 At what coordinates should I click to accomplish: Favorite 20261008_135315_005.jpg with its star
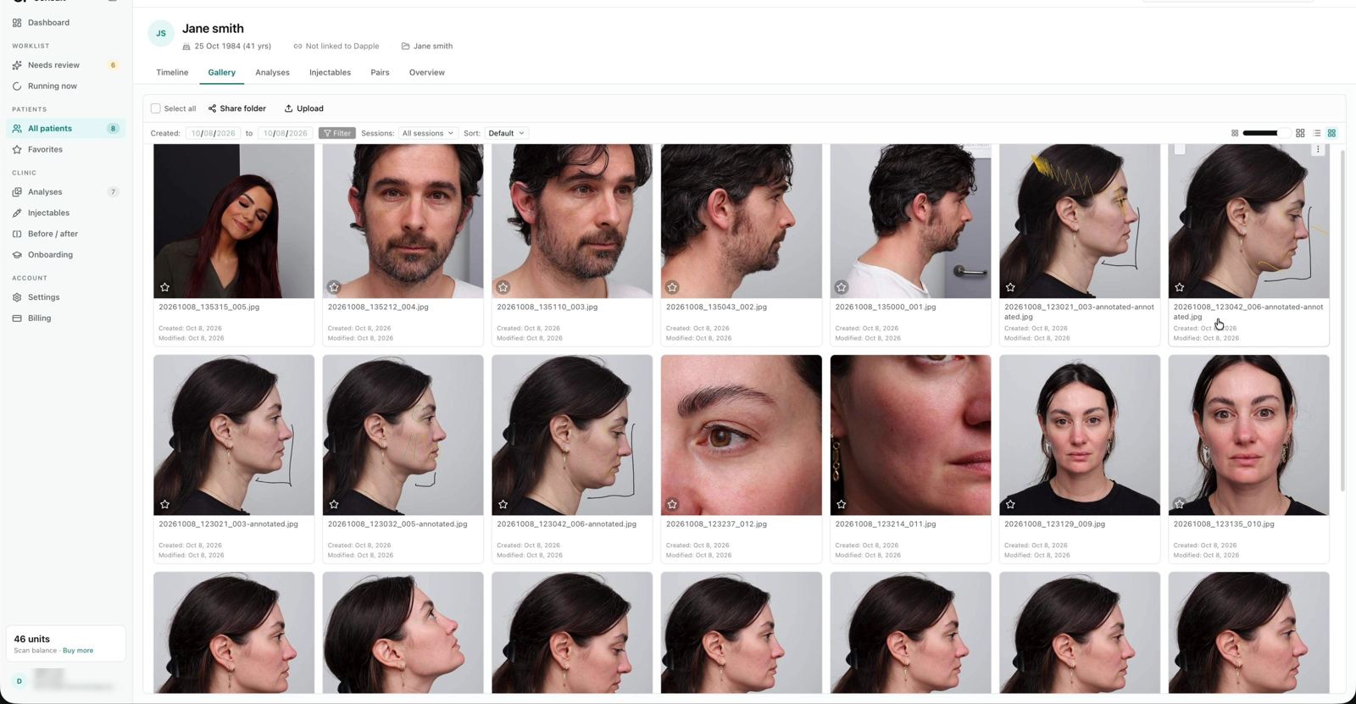pos(164,287)
